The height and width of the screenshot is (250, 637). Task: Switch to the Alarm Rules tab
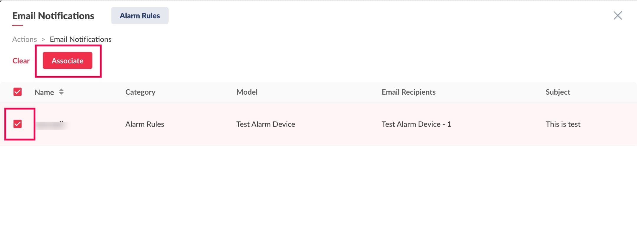[140, 16]
